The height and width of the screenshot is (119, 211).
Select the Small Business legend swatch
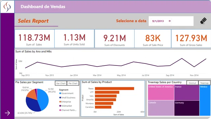60,98
